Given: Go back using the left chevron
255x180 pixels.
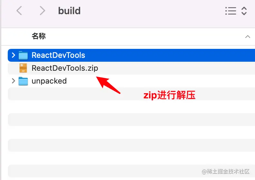Looking at the screenshot, I should click(x=19, y=11).
